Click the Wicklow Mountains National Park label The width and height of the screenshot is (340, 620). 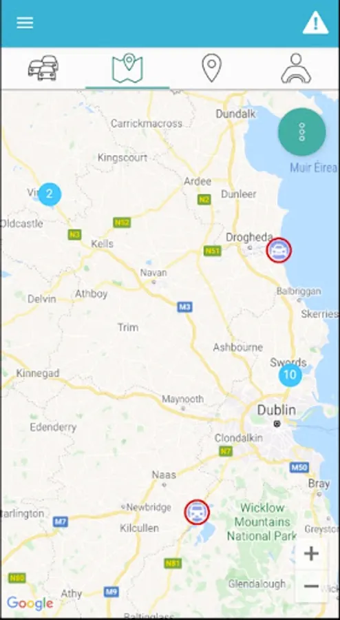(x=262, y=521)
